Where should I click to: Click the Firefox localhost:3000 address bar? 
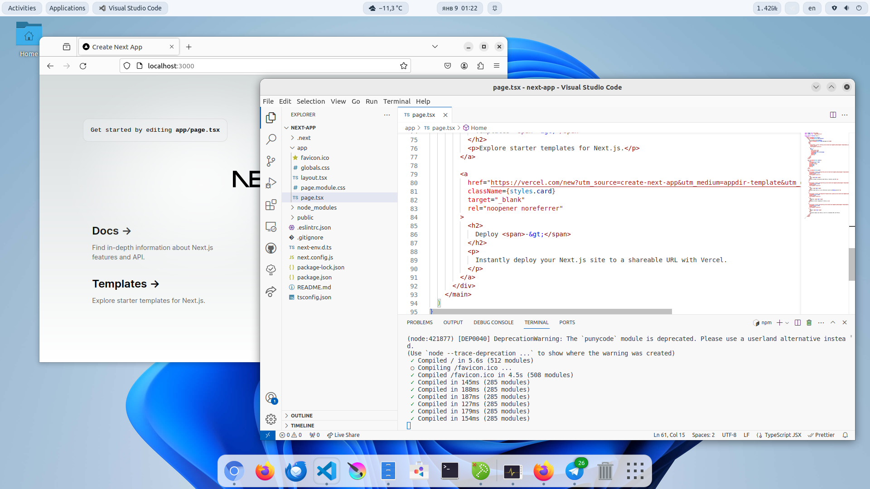(x=265, y=66)
